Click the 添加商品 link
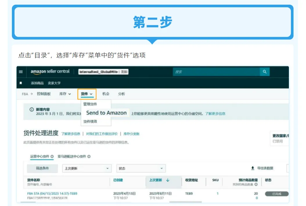Screen dimensions: 306x206 [37, 83]
